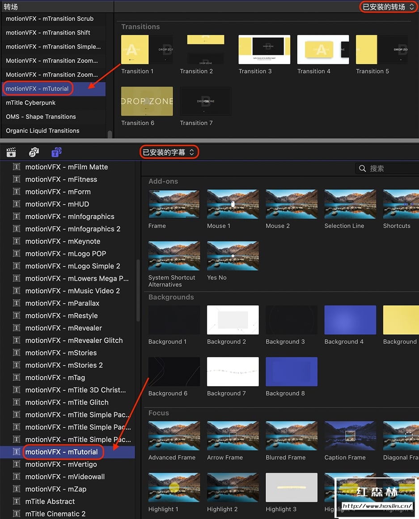Open the Libraries sidebar clapperboard icon

tap(11, 152)
